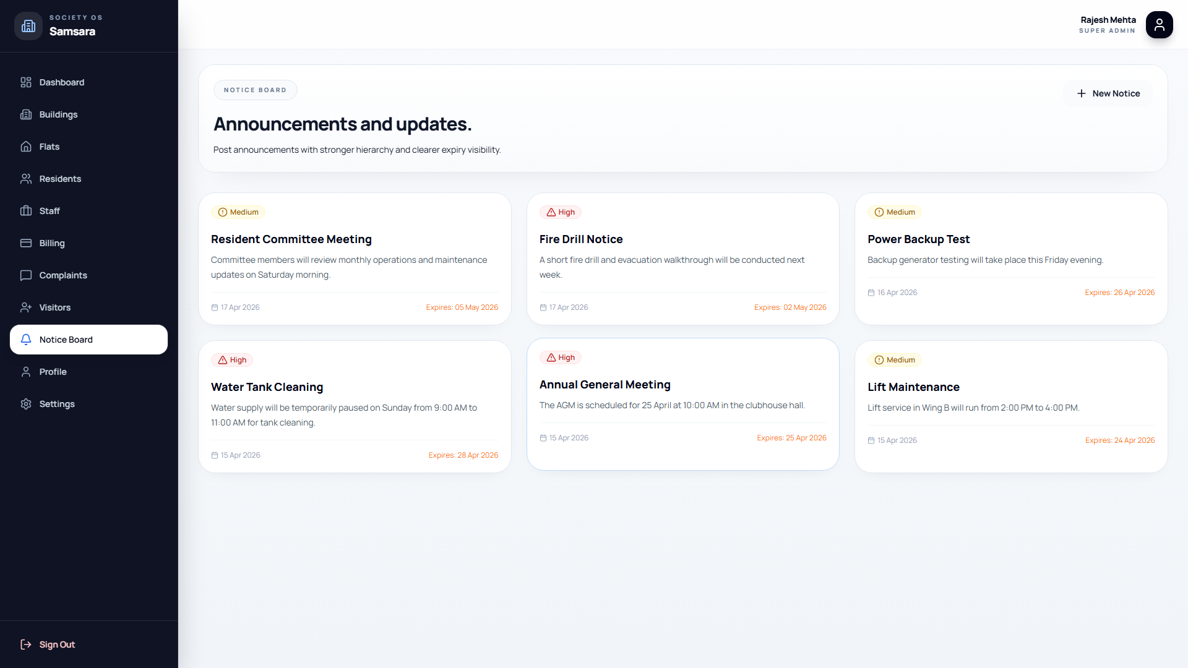Screen dimensions: 1188x668
Task: Click the Samsara building logo icon
Action: (x=28, y=25)
